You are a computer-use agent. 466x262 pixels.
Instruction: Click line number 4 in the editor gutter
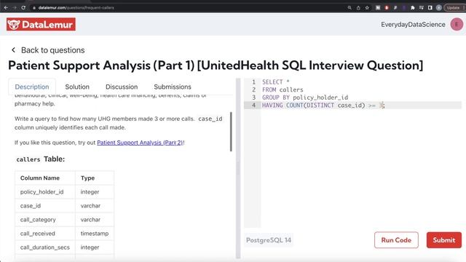coord(253,105)
